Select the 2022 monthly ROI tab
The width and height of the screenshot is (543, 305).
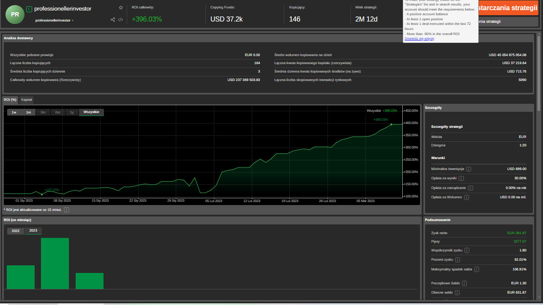(16, 231)
